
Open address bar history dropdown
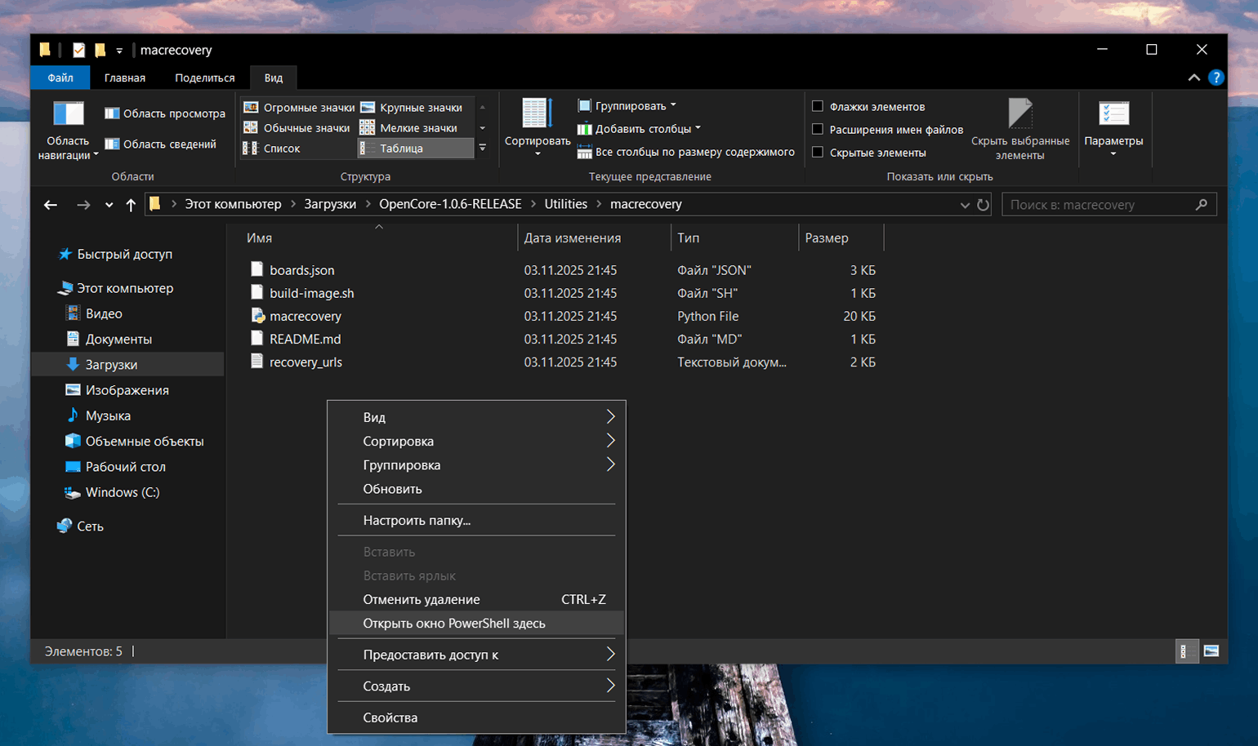(965, 205)
